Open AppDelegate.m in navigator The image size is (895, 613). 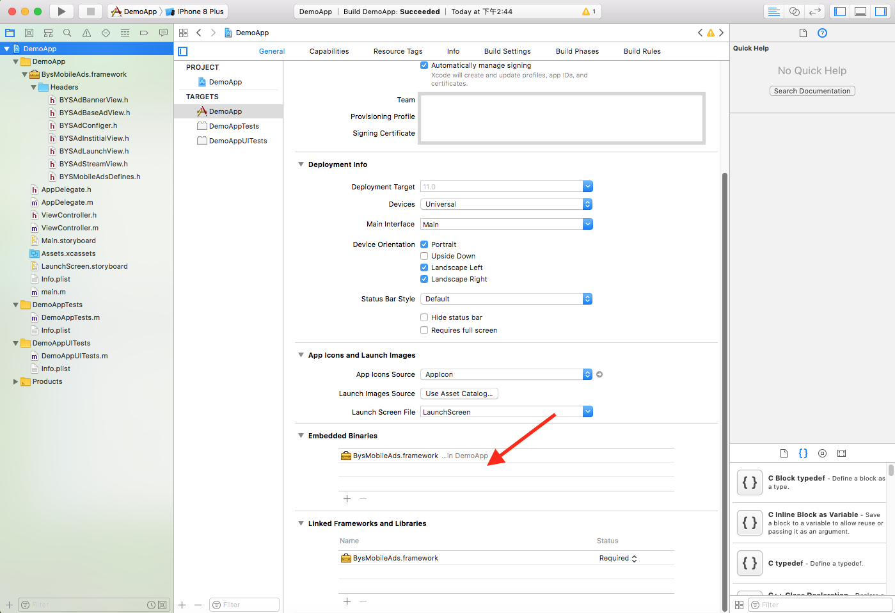[x=67, y=202]
